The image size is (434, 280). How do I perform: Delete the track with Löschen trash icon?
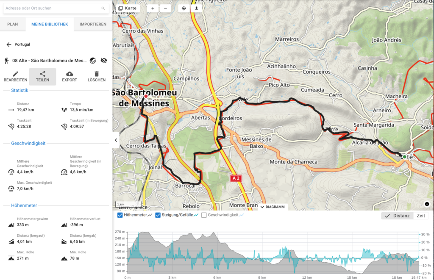97,74
